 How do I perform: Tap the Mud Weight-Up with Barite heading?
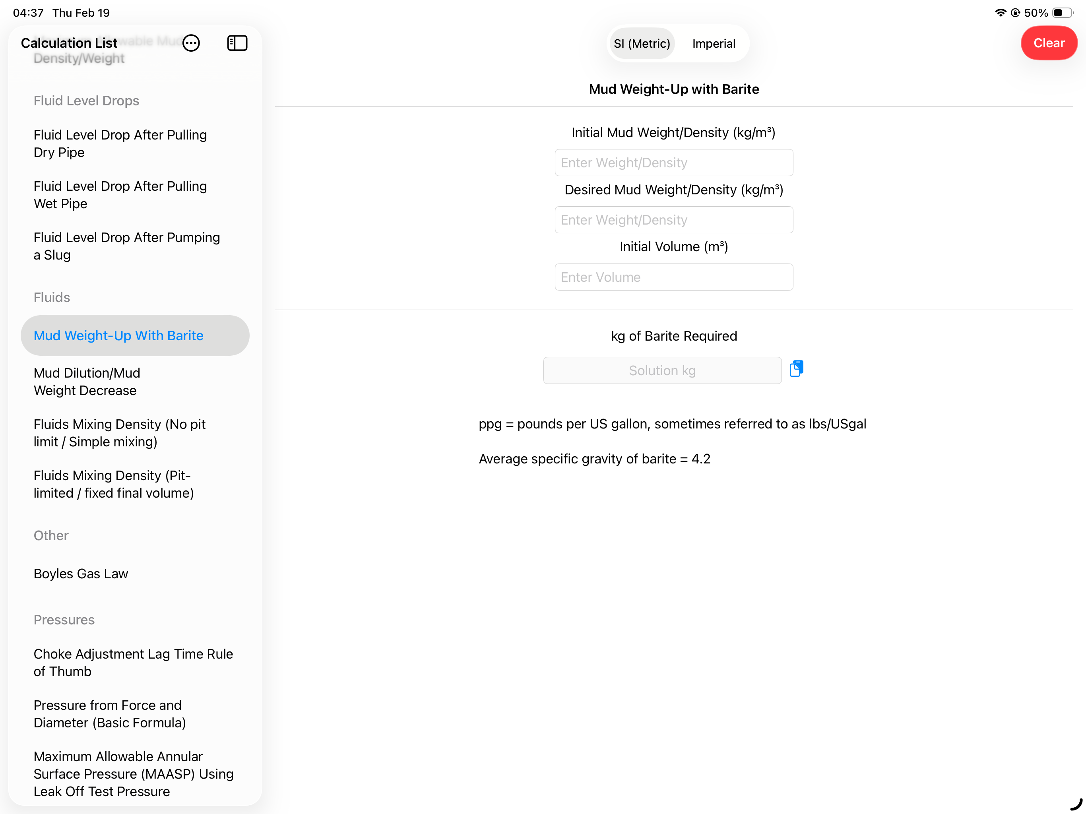tap(674, 89)
